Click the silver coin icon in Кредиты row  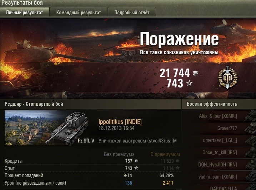[136, 161]
